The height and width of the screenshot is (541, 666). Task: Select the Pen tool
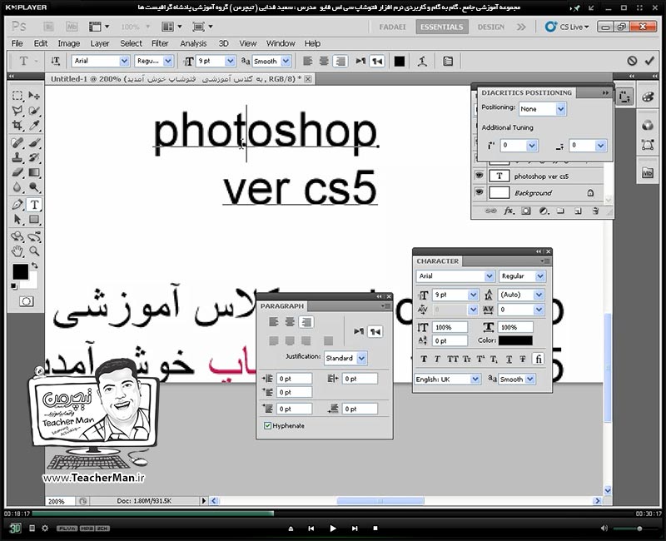pyautogui.click(x=17, y=204)
